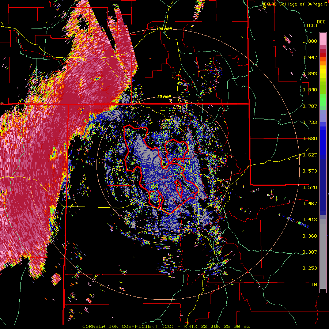Select the 1.000 scale value

[x=310, y=41]
